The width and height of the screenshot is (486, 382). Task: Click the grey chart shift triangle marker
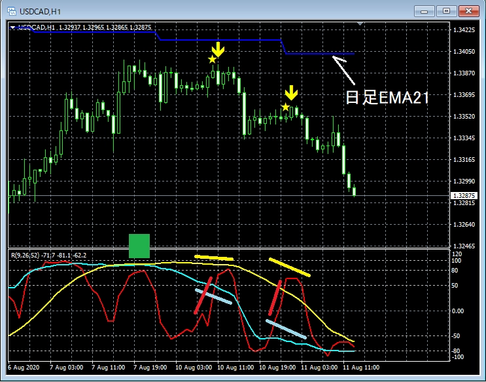point(358,25)
